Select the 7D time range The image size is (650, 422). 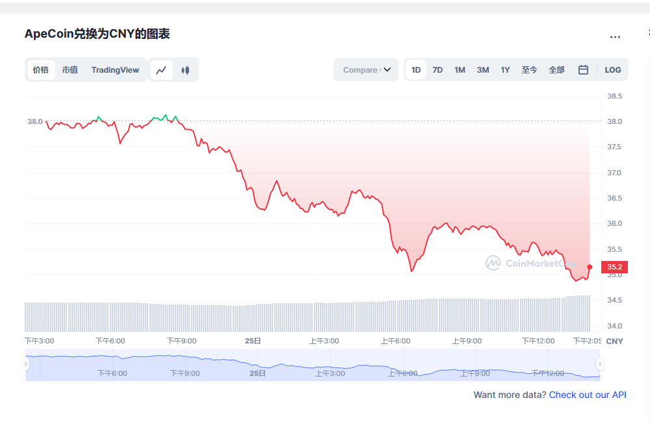coord(437,70)
